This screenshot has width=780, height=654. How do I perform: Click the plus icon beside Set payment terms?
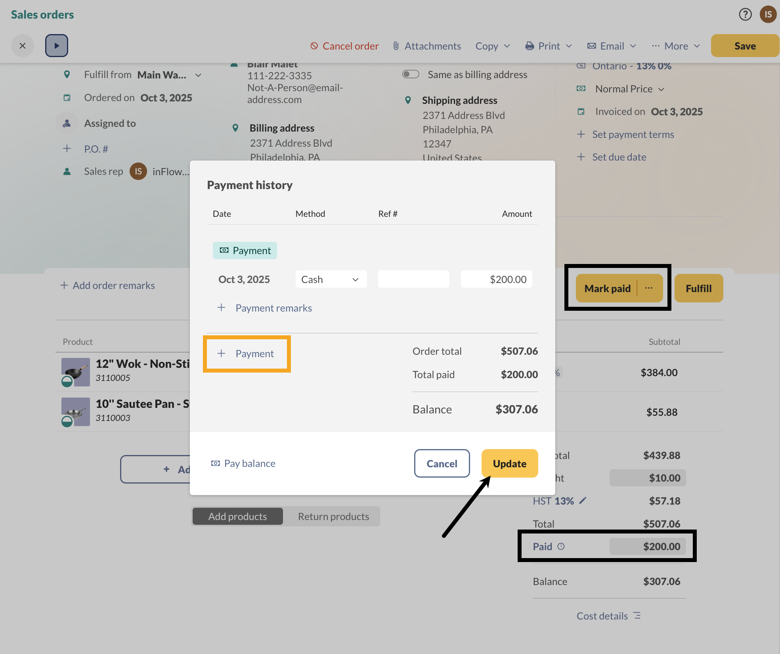581,134
